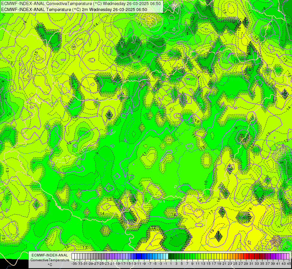Screen dimensions: 292x269
Task: Click legend scale value 25
Action: (235, 264)
